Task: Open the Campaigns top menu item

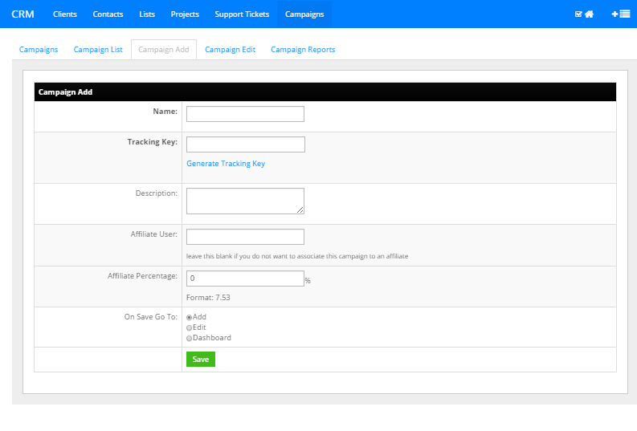Action: pyautogui.click(x=304, y=14)
